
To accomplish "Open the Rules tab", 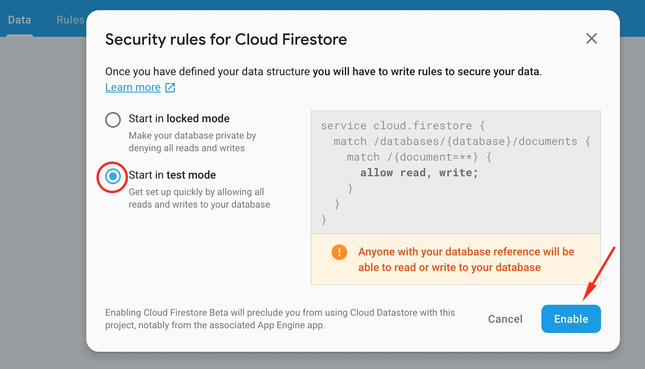I will click(x=70, y=20).
